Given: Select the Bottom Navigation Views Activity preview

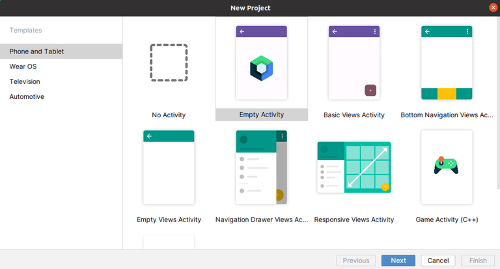Looking at the screenshot, I should tap(447, 63).
